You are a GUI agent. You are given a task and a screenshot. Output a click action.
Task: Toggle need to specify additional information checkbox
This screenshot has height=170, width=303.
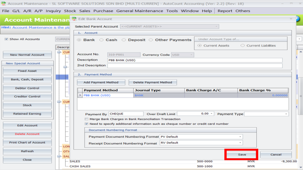[x=86, y=124]
